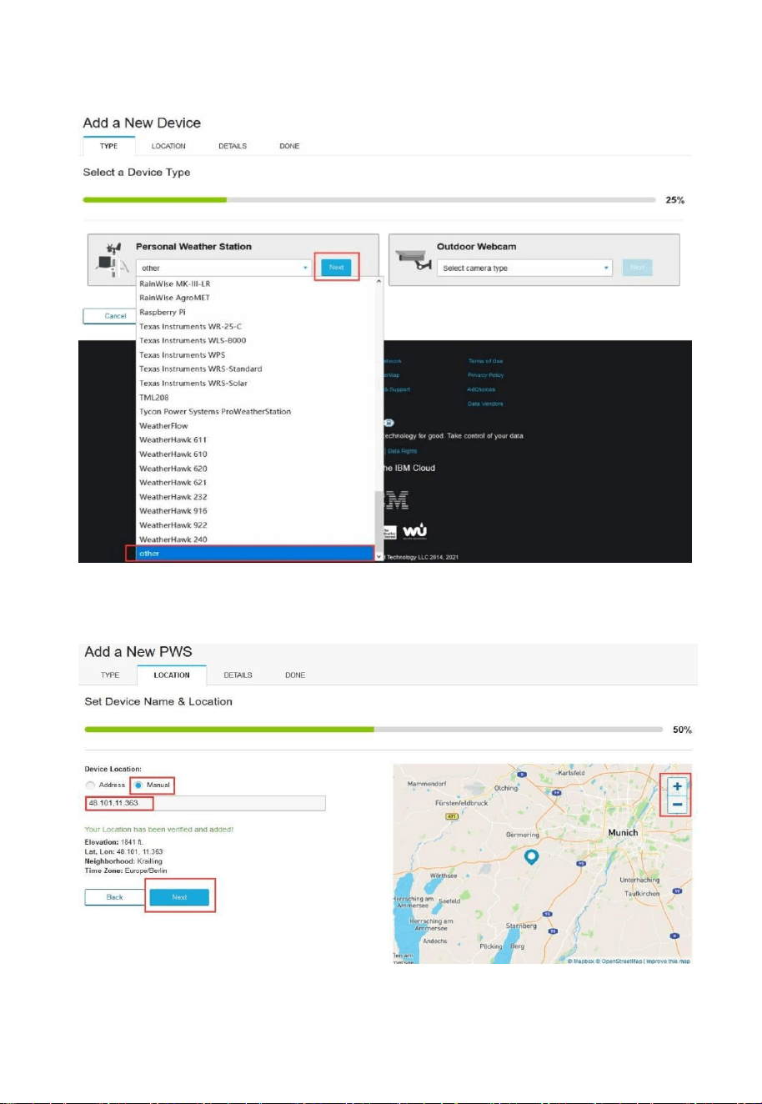Click the Improve this map link
The height and width of the screenshot is (1104, 762).
668,961
